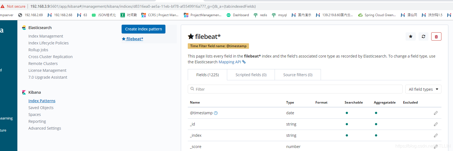Edit the _index field pencil icon
The height and width of the screenshot is (151, 453).
click(x=436, y=135)
